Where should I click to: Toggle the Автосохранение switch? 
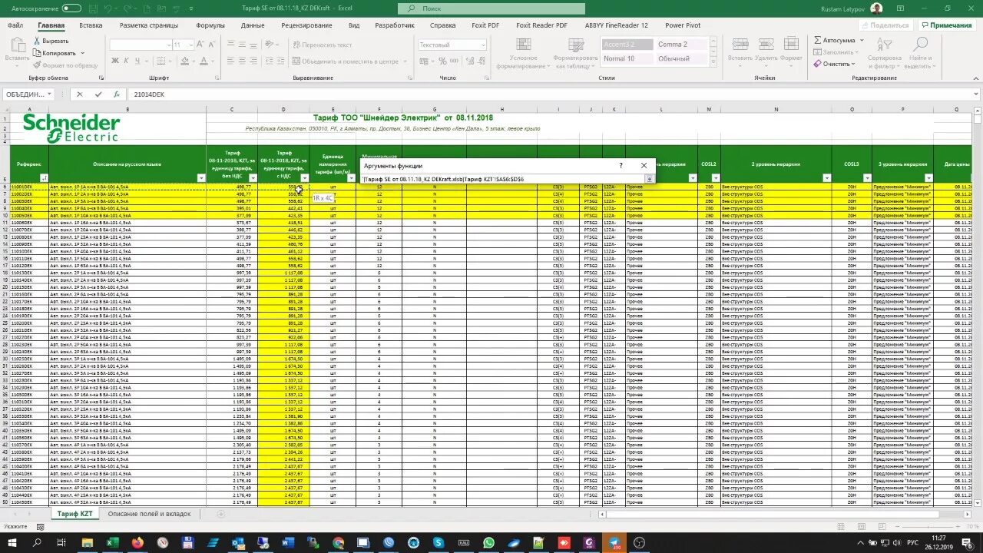pyautogui.click(x=71, y=8)
